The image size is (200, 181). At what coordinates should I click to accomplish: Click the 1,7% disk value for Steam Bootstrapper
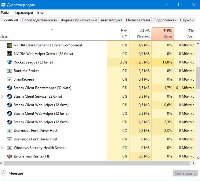[168, 88]
